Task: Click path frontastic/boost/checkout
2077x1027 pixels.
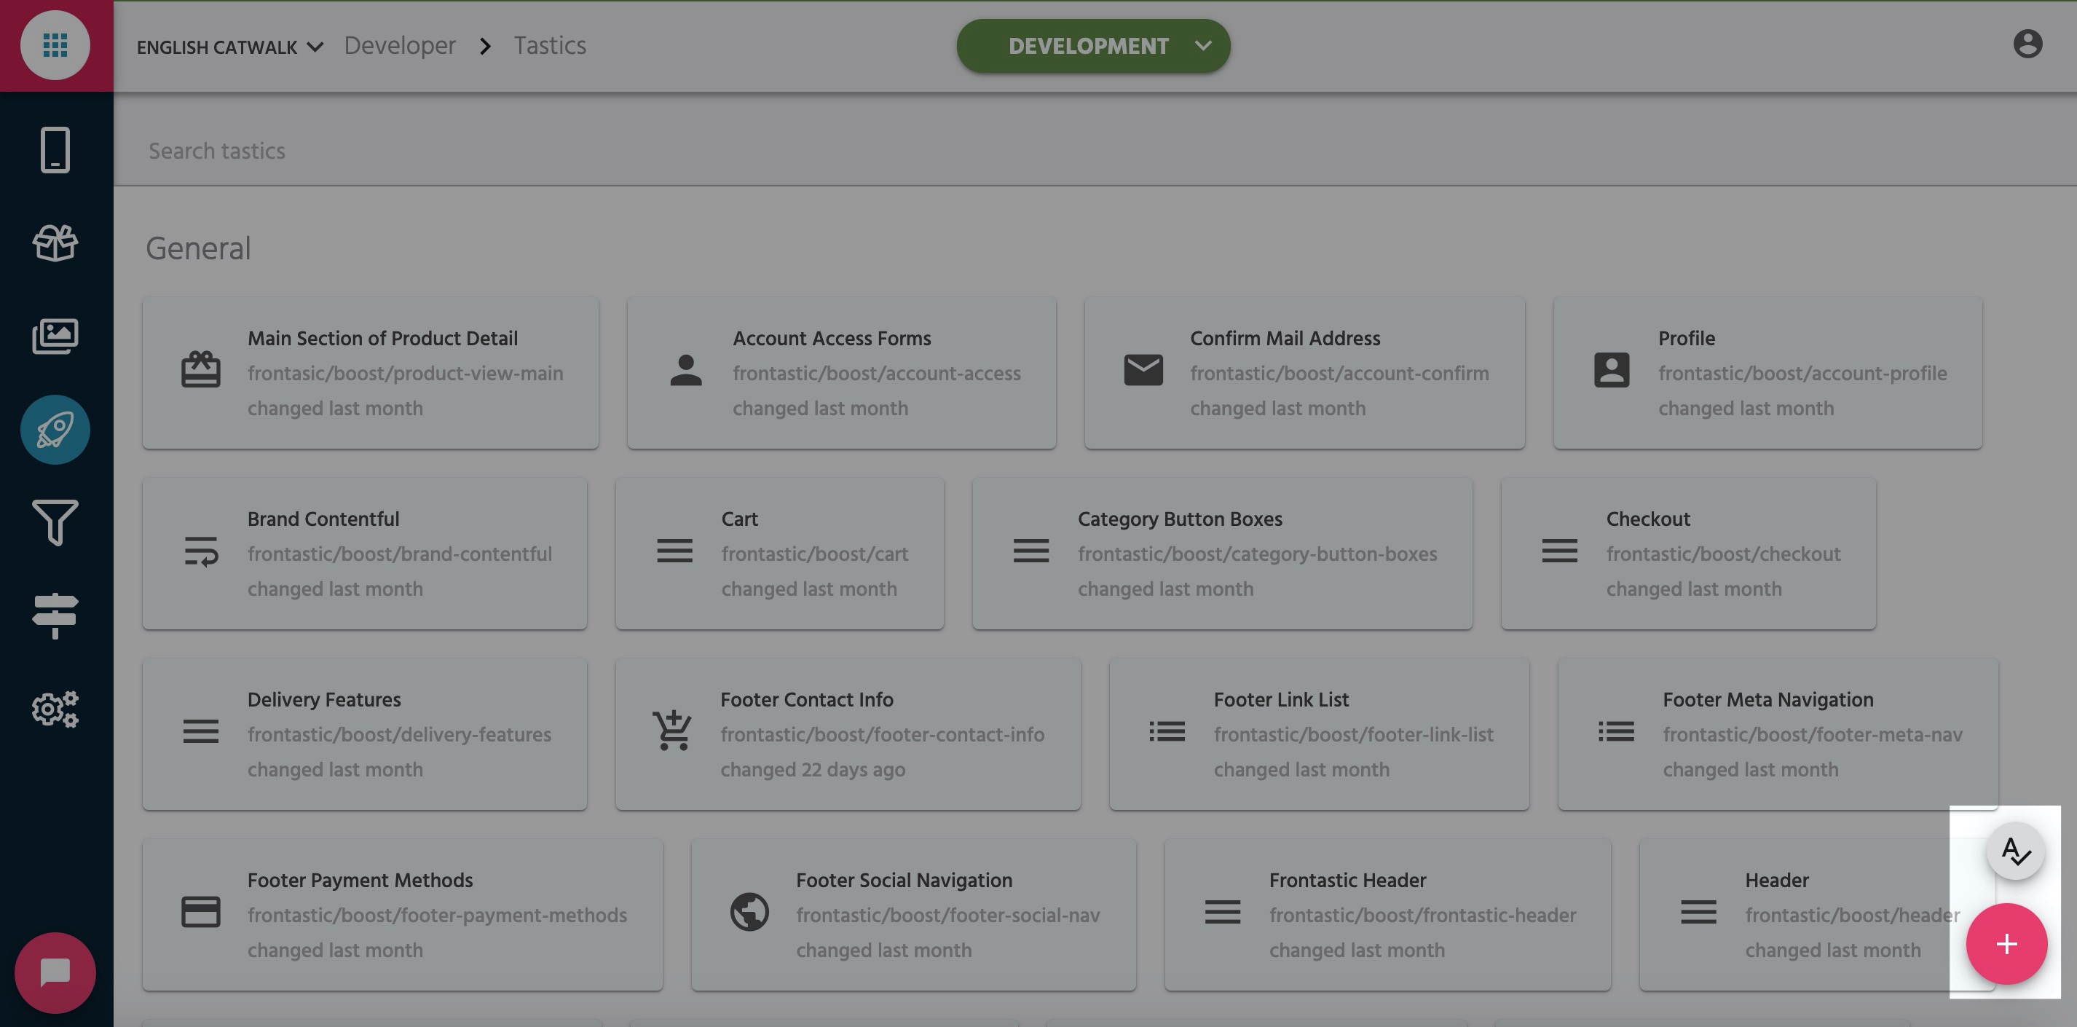Action: pyautogui.click(x=1723, y=554)
